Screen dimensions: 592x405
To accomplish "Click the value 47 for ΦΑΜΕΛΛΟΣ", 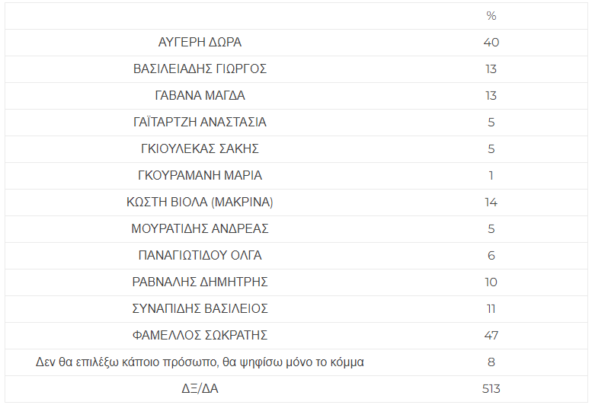I will pyautogui.click(x=491, y=336).
